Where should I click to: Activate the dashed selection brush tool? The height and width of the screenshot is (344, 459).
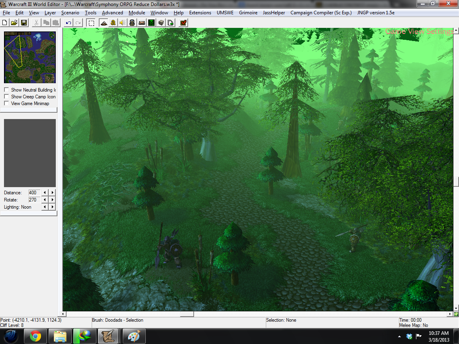[x=91, y=23]
